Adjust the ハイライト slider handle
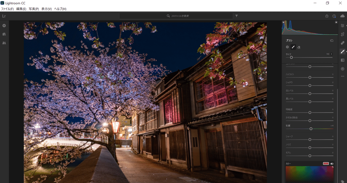 310,78
